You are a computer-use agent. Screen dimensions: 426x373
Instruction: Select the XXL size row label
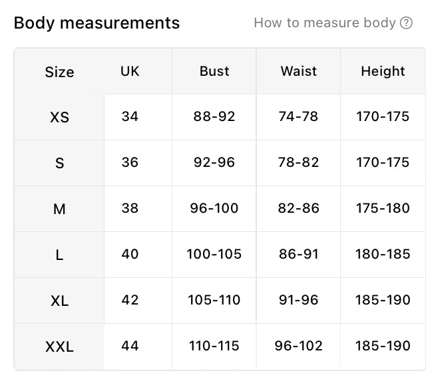coord(59,346)
